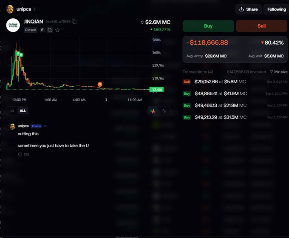Favorite JINQIAN with the star icon
The width and height of the screenshot is (289, 238).
pyautogui.click(x=57, y=30)
